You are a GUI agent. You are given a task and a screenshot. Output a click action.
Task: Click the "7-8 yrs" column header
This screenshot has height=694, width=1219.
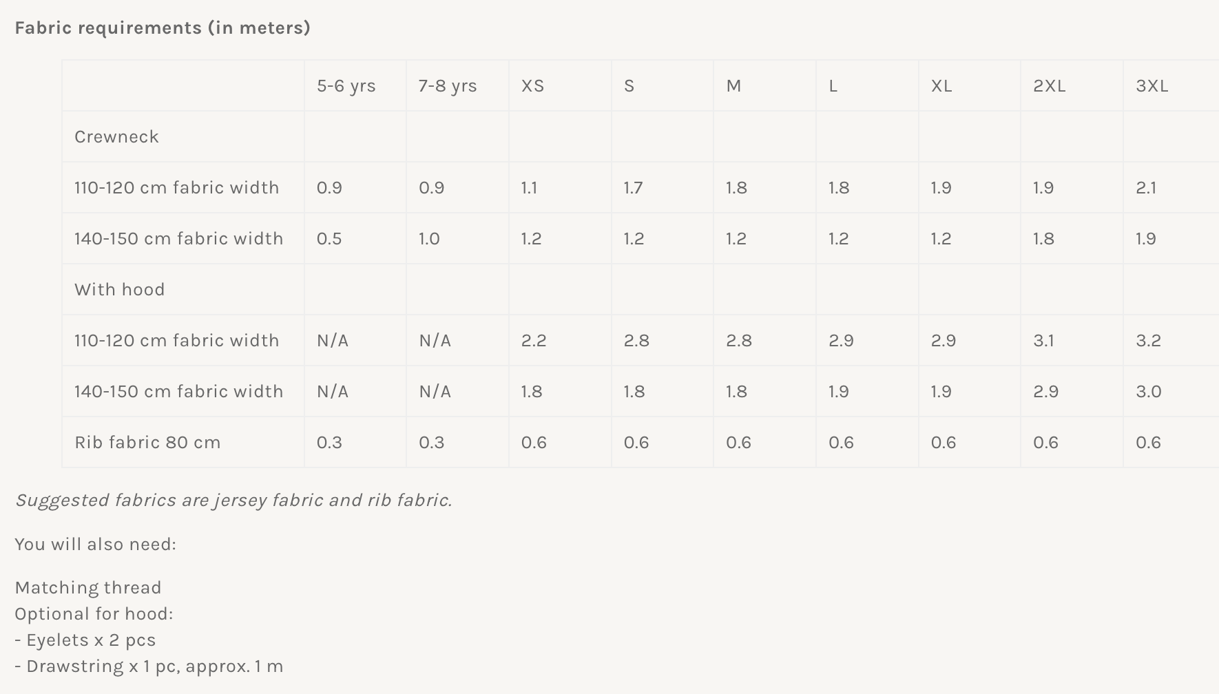click(x=448, y=86)
